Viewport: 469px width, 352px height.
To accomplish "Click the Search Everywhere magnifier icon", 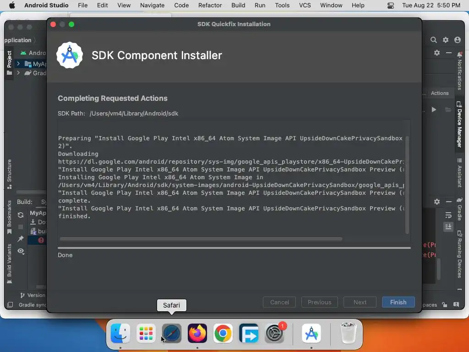I will coord(433,40).
